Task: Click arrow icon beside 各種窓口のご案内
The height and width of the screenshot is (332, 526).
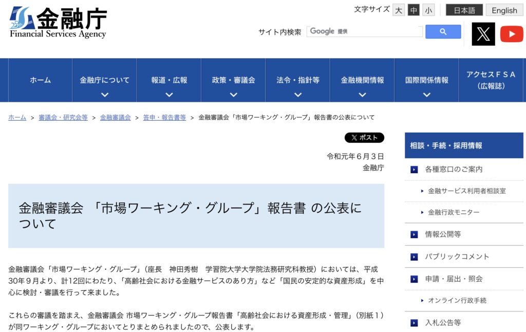Action: 415,170
